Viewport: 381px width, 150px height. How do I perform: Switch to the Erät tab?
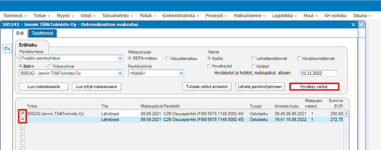pos(20,33)
